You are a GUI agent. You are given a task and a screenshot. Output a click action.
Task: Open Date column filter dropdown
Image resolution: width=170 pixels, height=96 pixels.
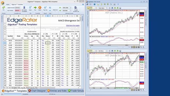pyautogui.click(x=22, y=38)
